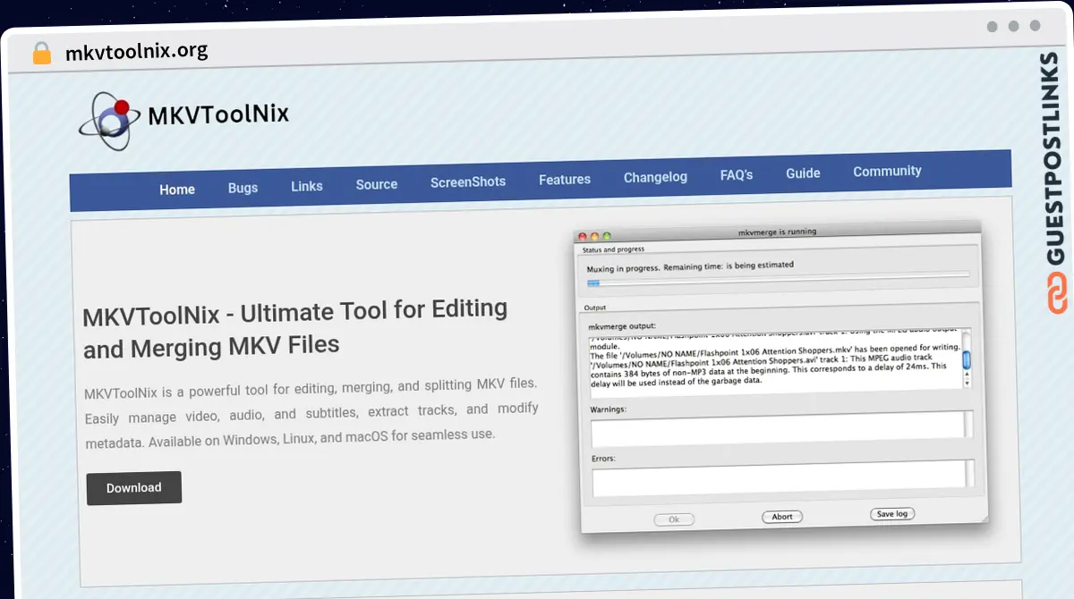This screenshot has height=599, width=1074.
Task: Open the FAQ's navigation link
Action: [736, 175]
